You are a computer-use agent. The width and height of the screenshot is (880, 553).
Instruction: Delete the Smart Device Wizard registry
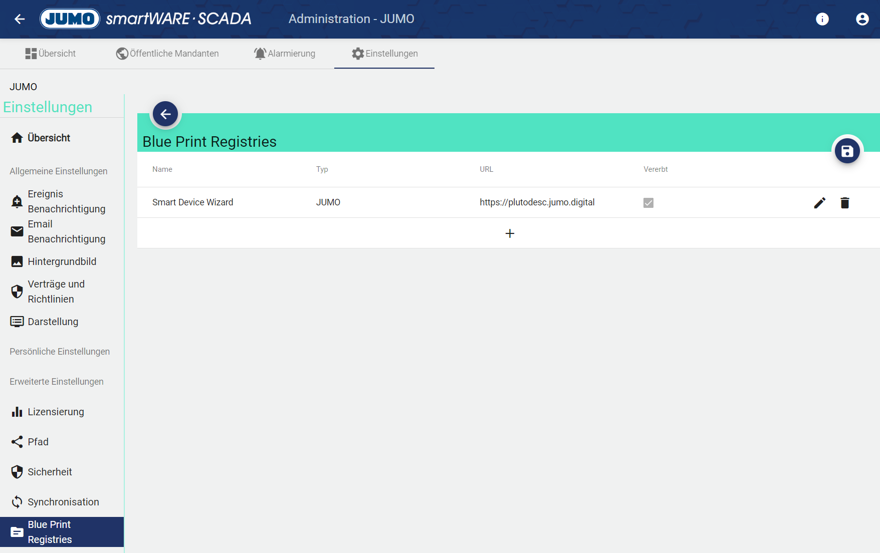tap(844, 203)
